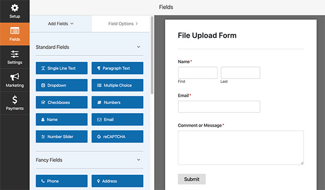
Task: Switch to the Add Fields tab
Action: (61, 24)
